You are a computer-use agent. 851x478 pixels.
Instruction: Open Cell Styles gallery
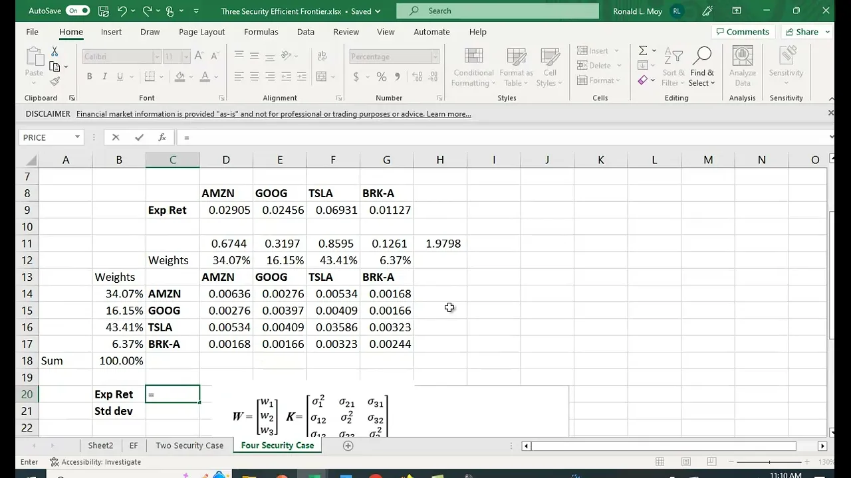click(550, 67)
